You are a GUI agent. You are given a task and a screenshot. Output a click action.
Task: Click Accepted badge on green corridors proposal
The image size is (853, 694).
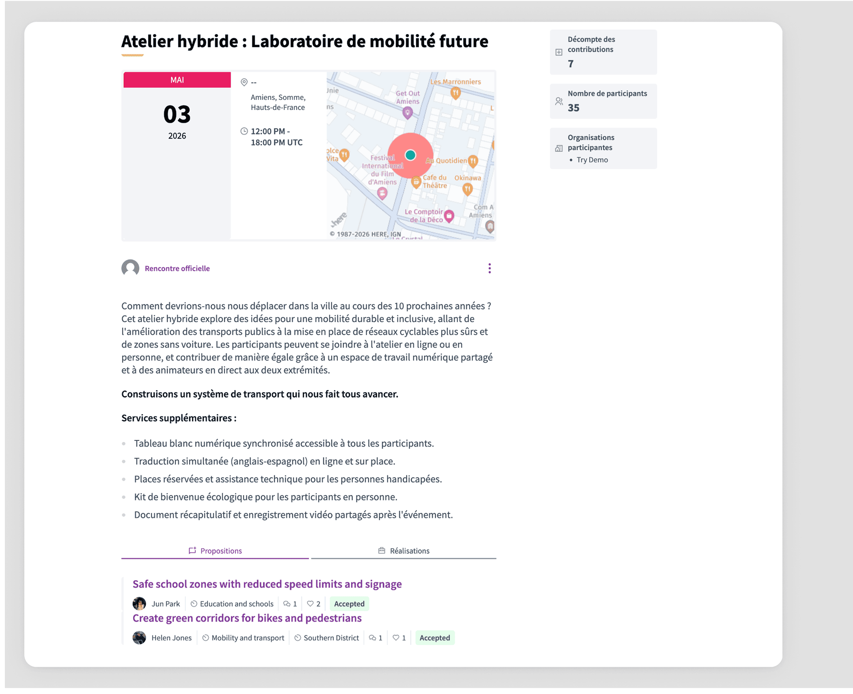tap(435, 638)
